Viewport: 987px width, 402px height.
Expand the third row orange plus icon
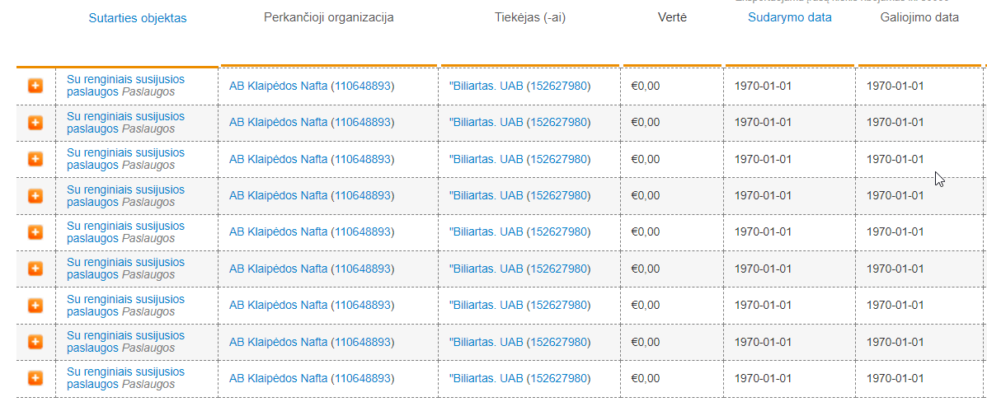(x=35, y=159)
